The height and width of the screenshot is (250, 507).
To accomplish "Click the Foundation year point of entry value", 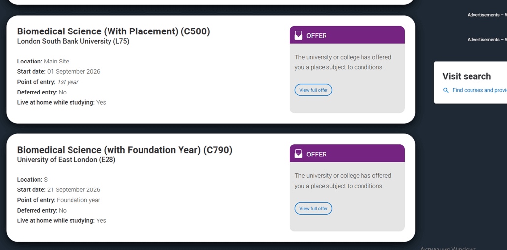I will 78,200.
